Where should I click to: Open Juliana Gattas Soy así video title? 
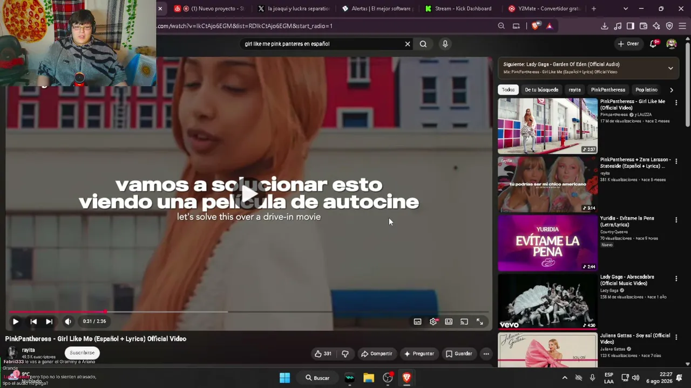tap(635, 338)
